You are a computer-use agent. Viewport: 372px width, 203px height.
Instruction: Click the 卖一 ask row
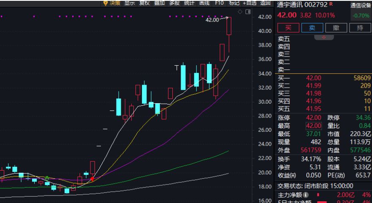point(324,70)
